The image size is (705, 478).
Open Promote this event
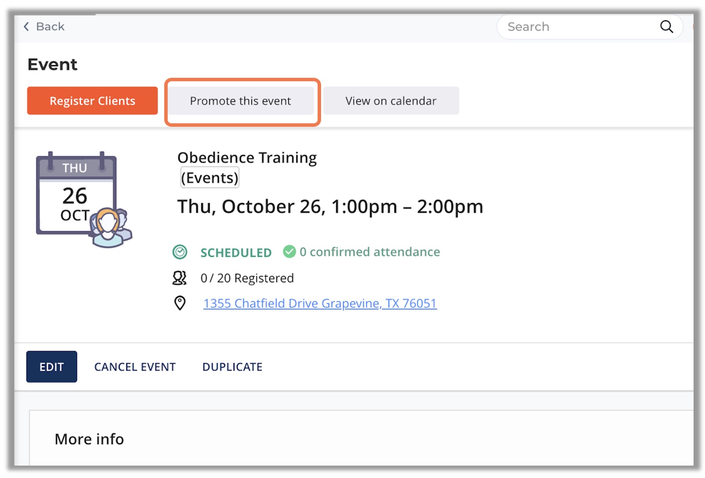[x=240, y=101]
